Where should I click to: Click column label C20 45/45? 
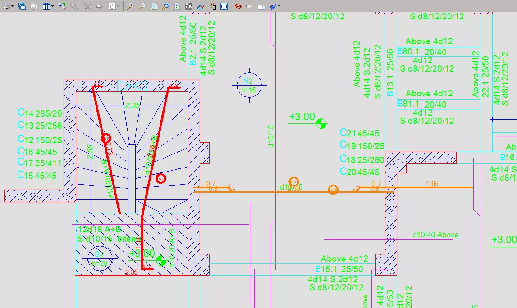pyautogui.click(x=359, y=172)
